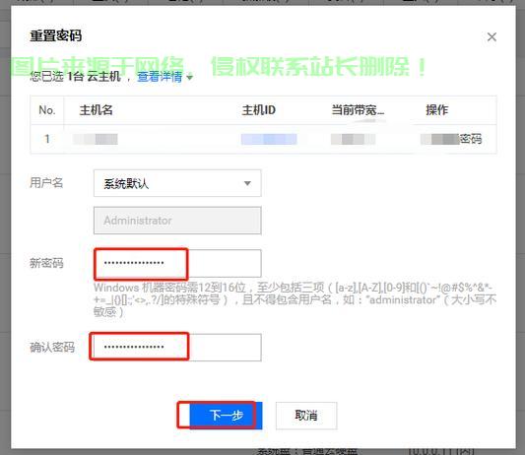Select the 操作 column header
The width and height of the screenshot is (525, 455).
click(437, 110)
